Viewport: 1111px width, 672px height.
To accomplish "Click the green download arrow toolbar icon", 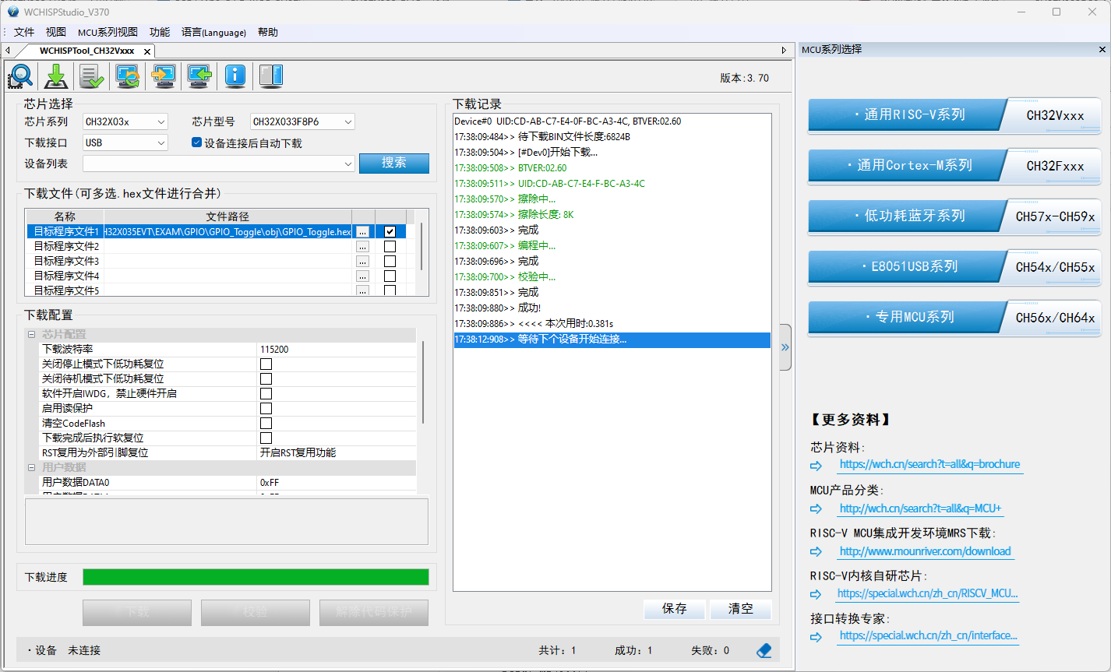I will 56,76.
